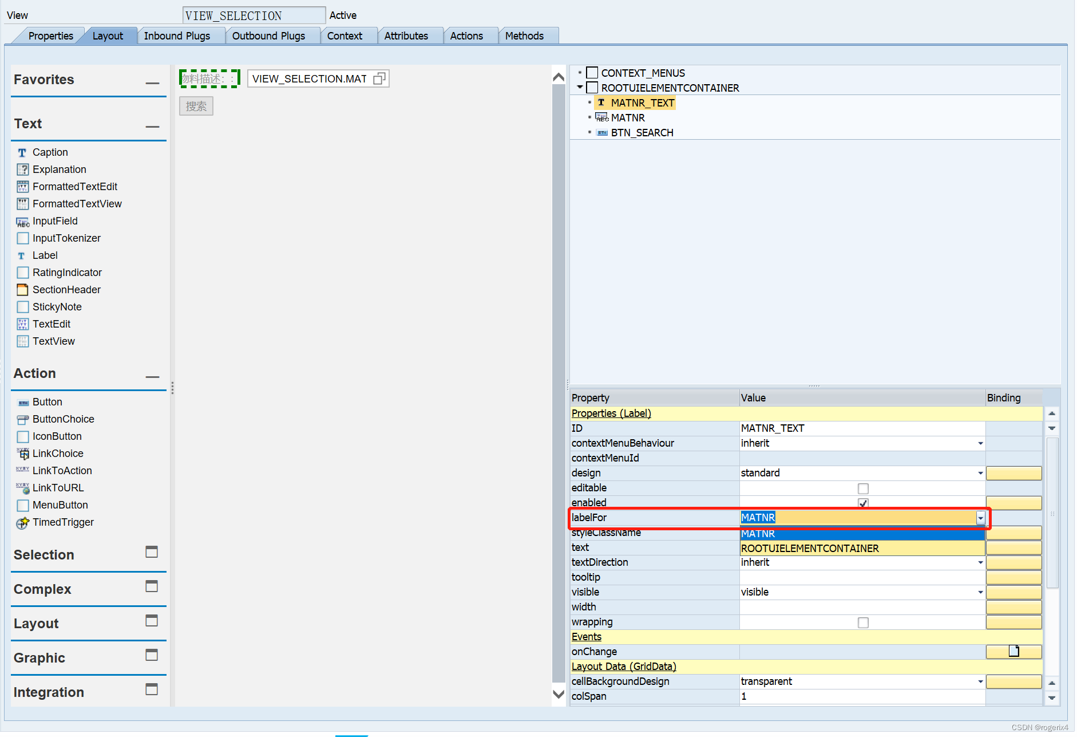Click the MATNR input field tree icon
Viewport: 1077px width, 737px height.
tap(601, 117)
